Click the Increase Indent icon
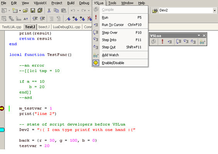The width and height of the screenshot is (218, 154). 42,18
